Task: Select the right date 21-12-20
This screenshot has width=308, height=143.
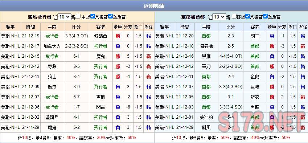Action: click(185, 36)
